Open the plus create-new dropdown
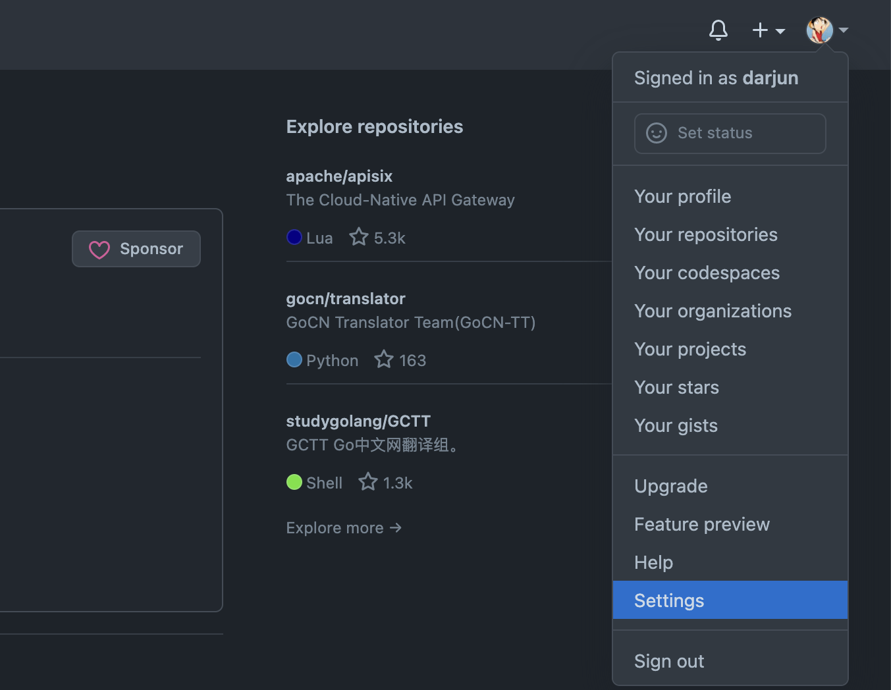891x690 pixels. click(769, 30)
